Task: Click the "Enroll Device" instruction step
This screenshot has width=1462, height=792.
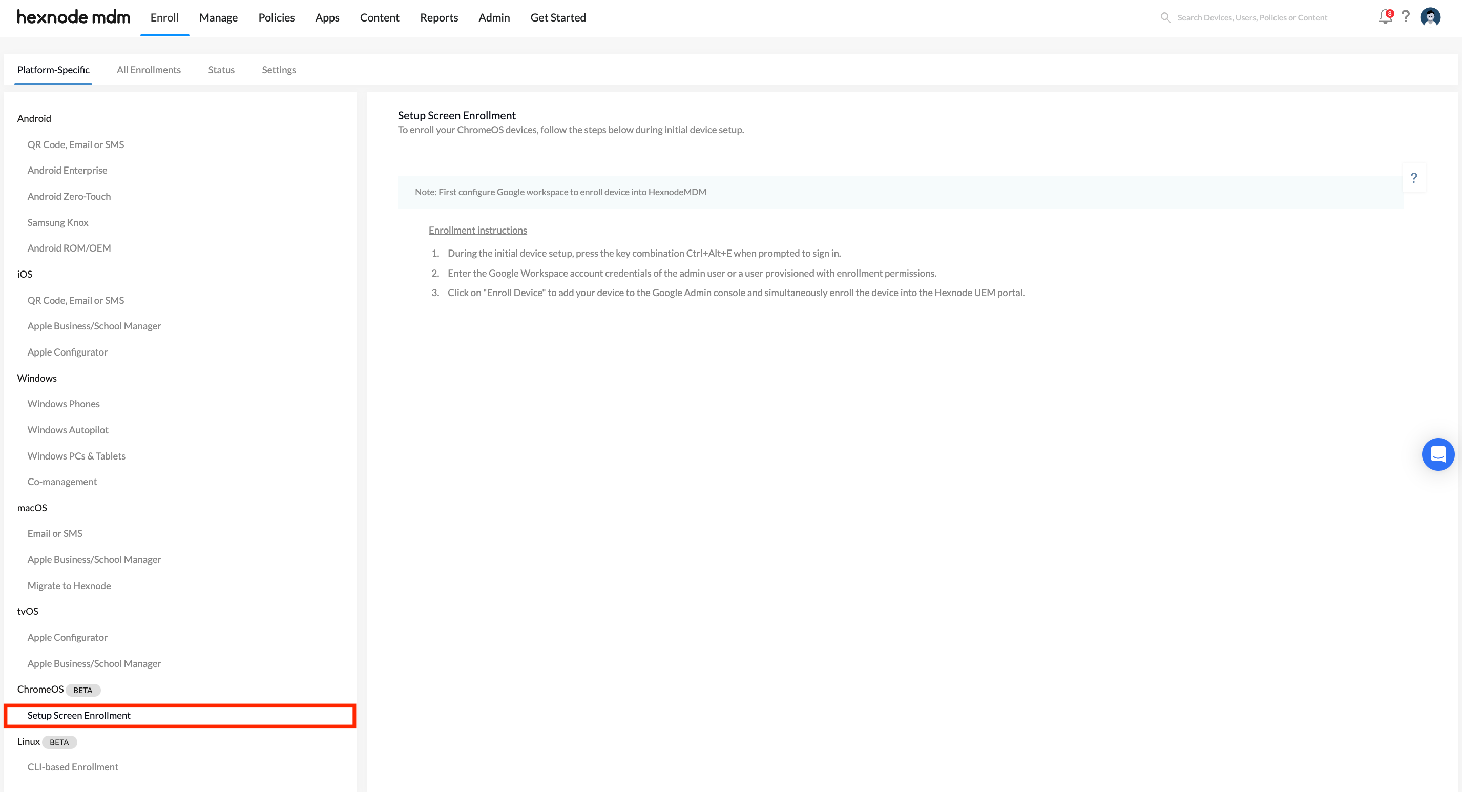Action: click(736, 293)
